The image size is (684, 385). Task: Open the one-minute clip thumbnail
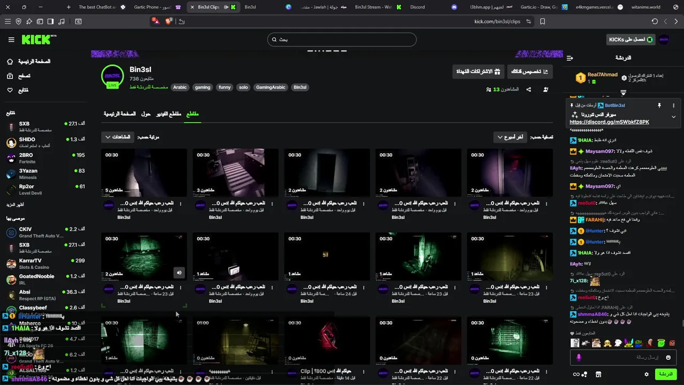[x=236, y=341]
